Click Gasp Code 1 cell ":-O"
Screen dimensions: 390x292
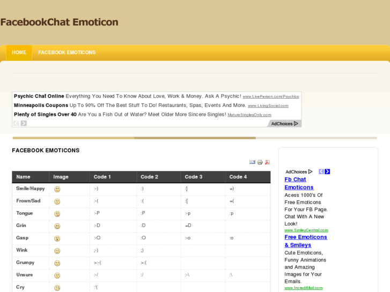click(97, 238)
